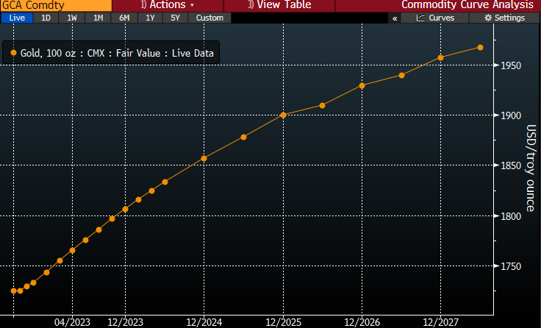Click the GCA Comdty security field

56,6
